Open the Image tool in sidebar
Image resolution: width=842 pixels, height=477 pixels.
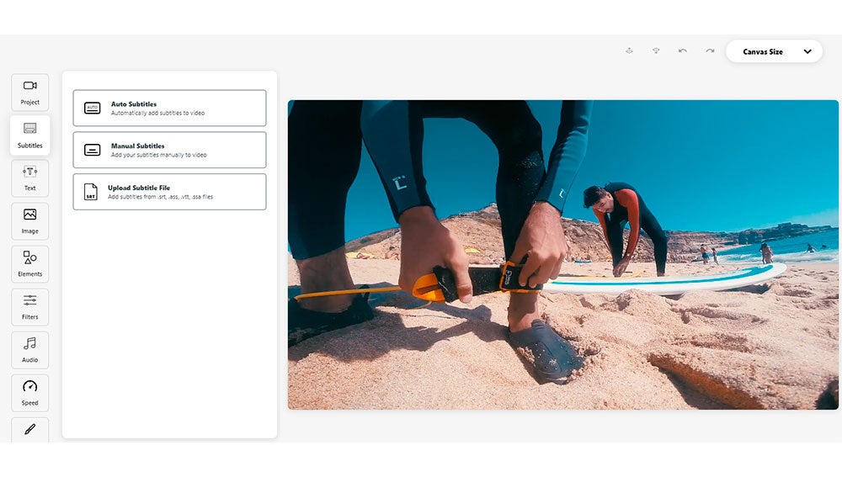(30, 221)
